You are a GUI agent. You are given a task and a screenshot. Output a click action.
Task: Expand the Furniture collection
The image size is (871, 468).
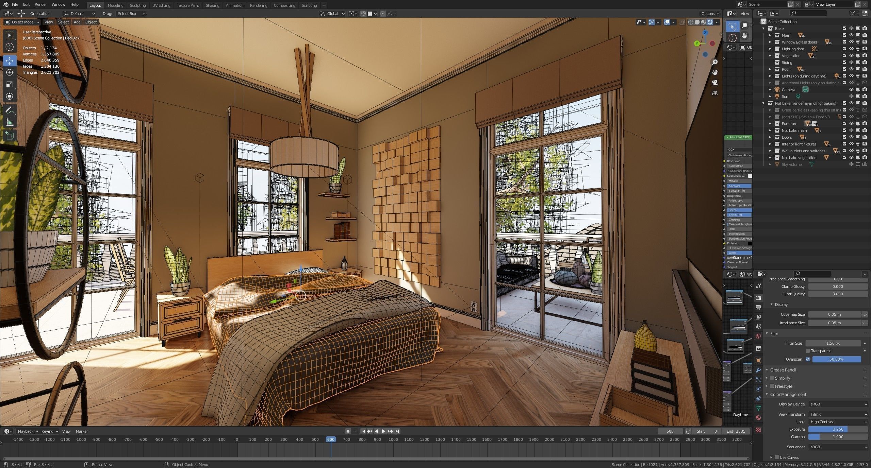(770, 124)
